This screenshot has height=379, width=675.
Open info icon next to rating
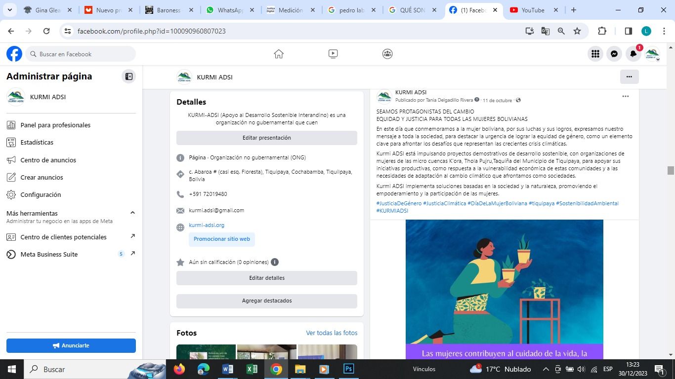[x=275, y=262]
